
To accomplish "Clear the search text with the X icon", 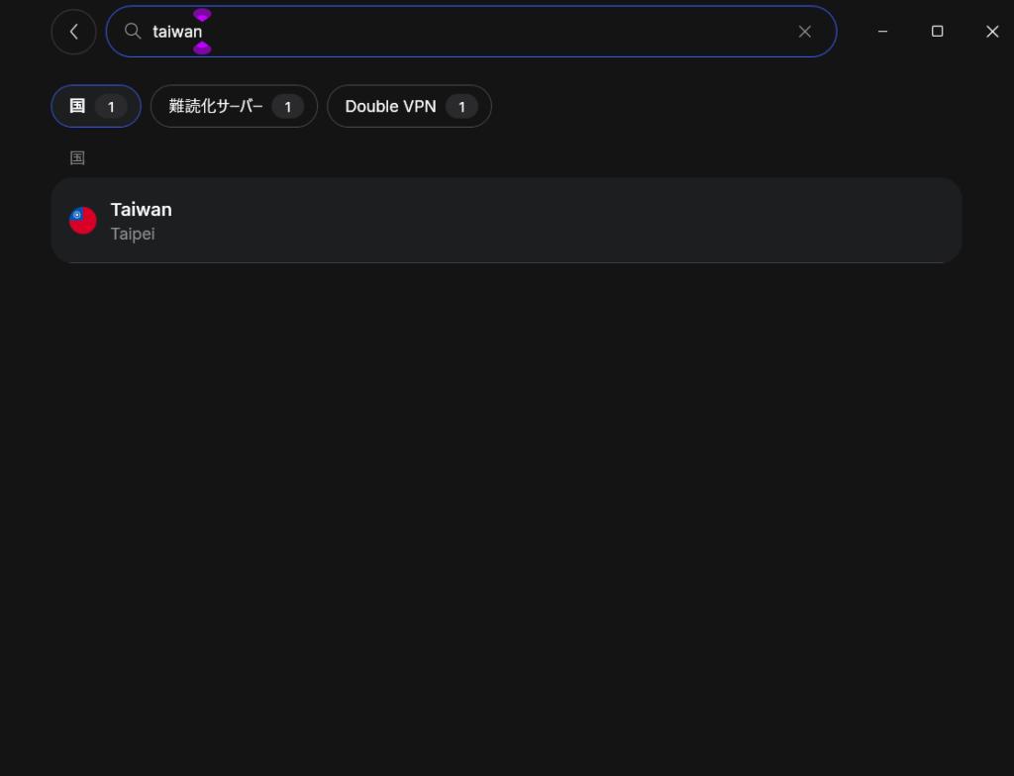I will [x=804, y=32].
